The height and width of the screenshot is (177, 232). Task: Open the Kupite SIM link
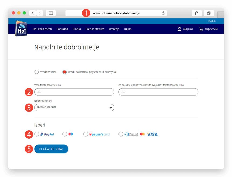[211, 29]
